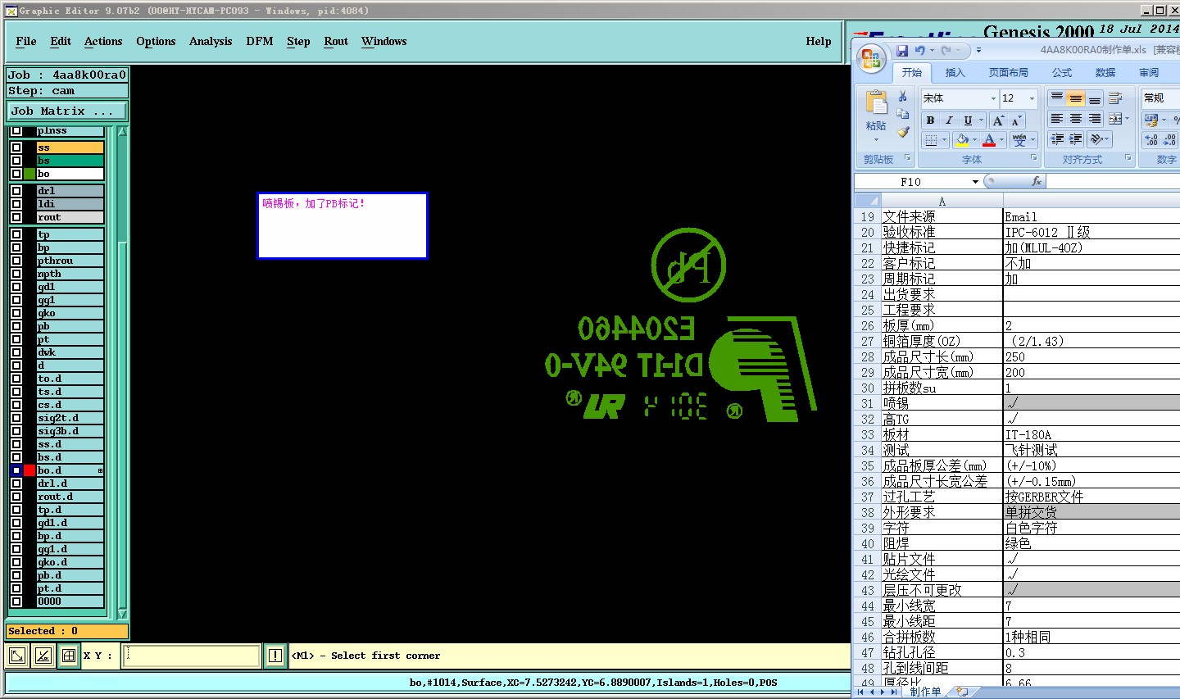Screen dimensions: 1180x699
Task: Select Excel row header 31
Action: point(868,403)
